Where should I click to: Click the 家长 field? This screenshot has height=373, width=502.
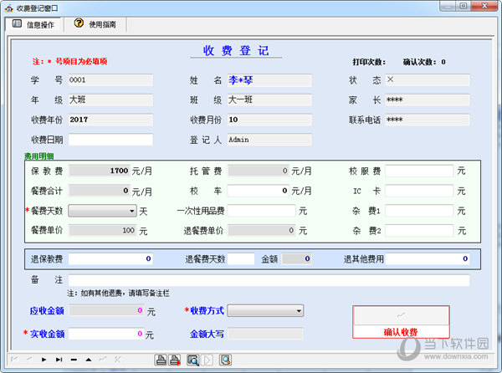428,100
